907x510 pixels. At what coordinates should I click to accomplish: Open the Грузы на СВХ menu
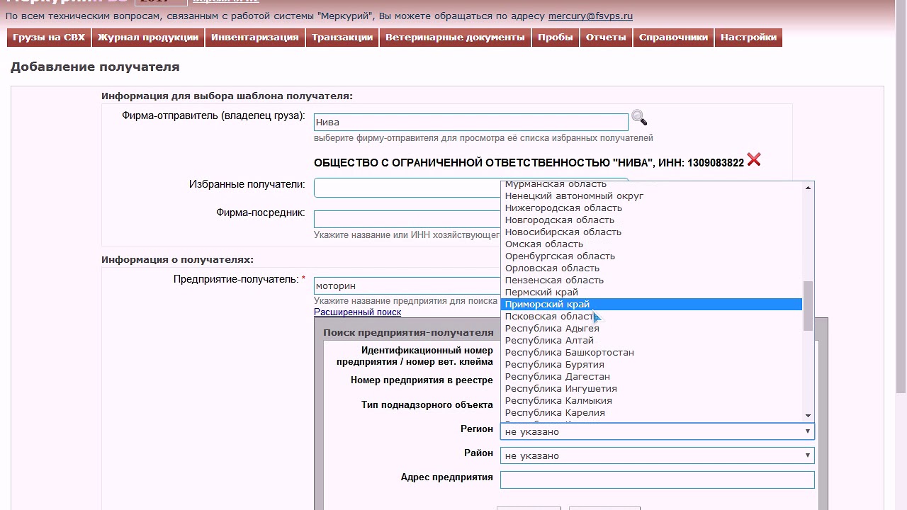tap(49, 38)
